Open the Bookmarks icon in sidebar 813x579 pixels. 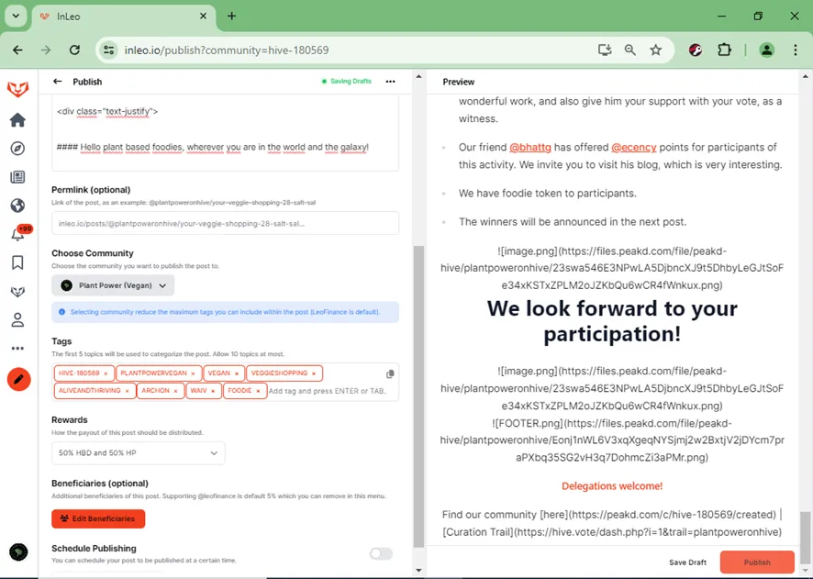(x=17, y=262)
